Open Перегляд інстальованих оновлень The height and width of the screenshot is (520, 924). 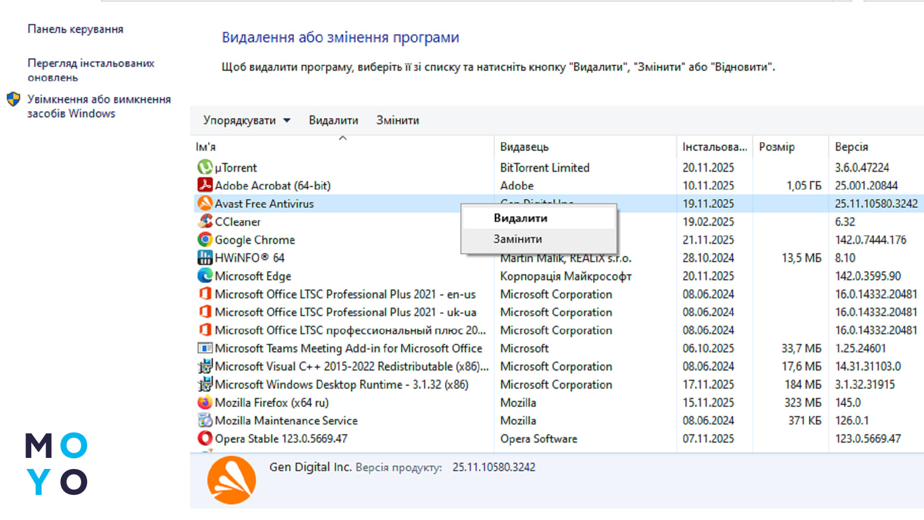click(x=91, y=70)
